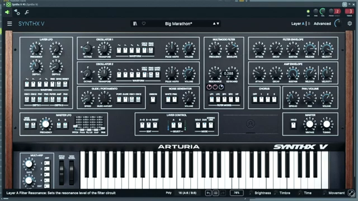Viewport: 358px width, 201px height.
Task: Click the Brightness macro knob
Action: pos(251,193)
